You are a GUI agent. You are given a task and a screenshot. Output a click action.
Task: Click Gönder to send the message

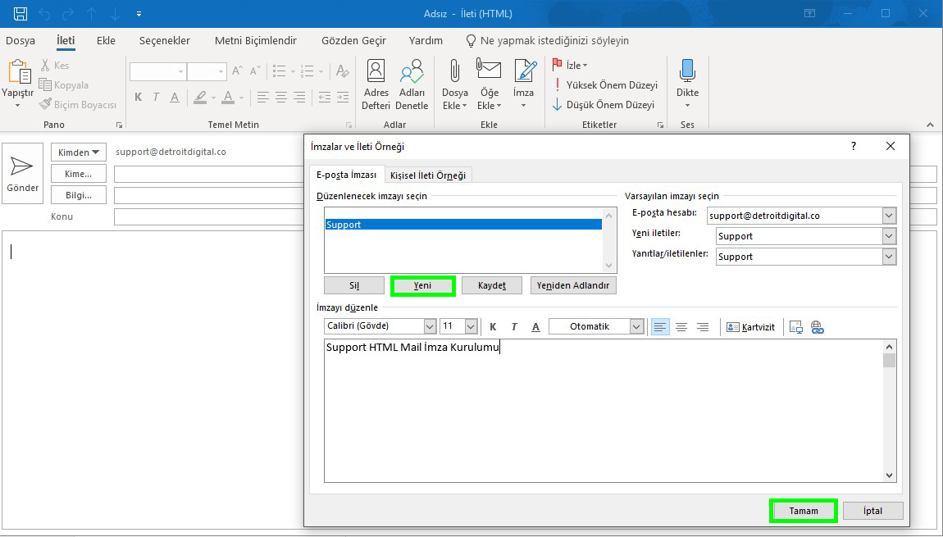22,172
